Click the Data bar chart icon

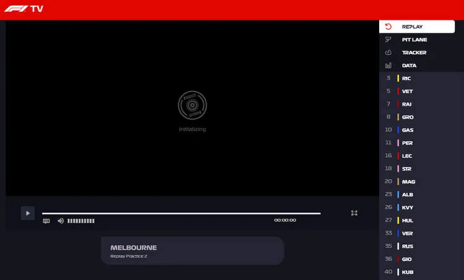point(389,66)
